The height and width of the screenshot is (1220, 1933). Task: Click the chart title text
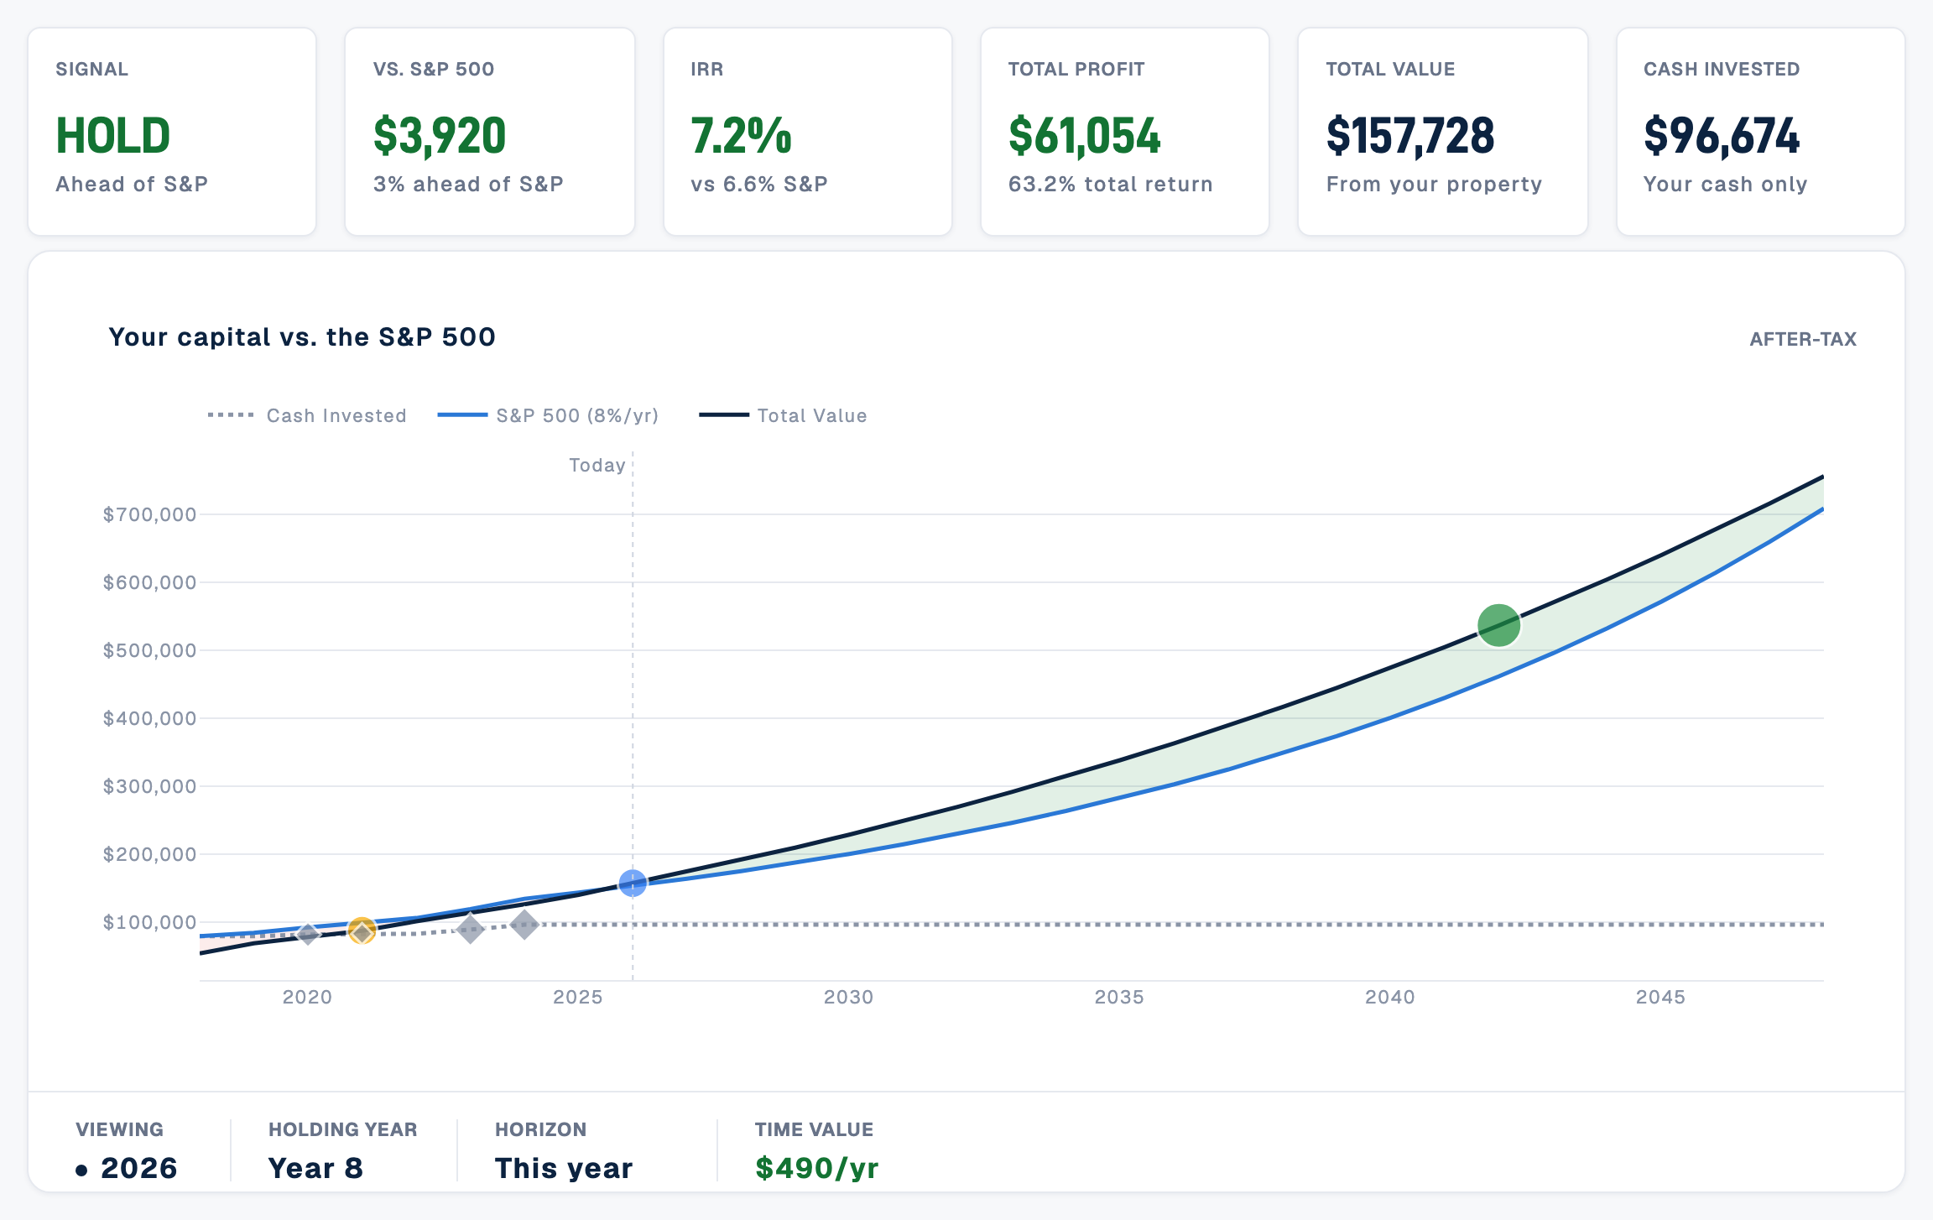pos(302,336)
